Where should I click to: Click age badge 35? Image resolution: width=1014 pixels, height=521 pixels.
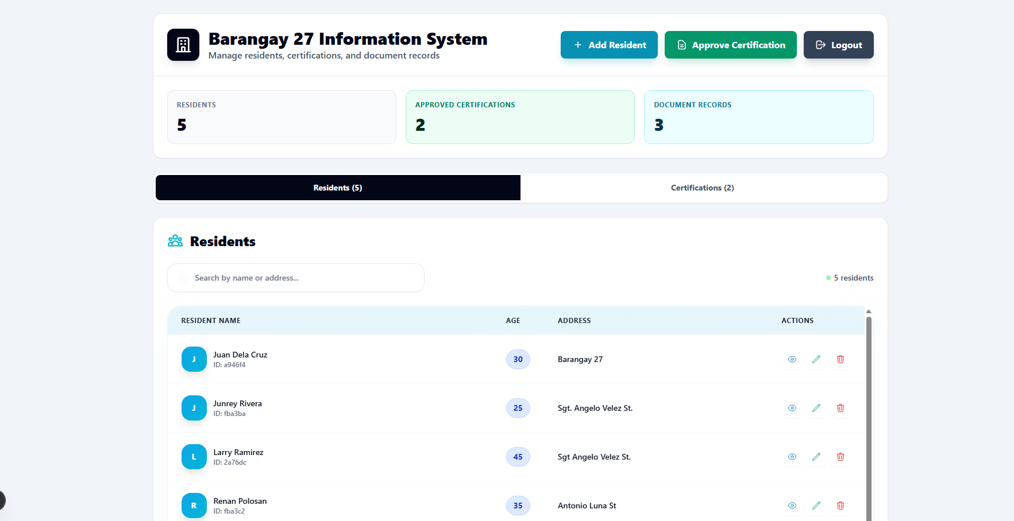tap(518, 506)
